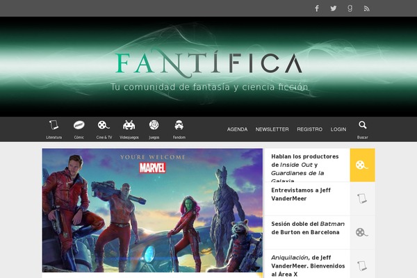The image size is (417, 278).
Task: Click film reel icon beside Batman de Burton article
Action: (362, 233)
